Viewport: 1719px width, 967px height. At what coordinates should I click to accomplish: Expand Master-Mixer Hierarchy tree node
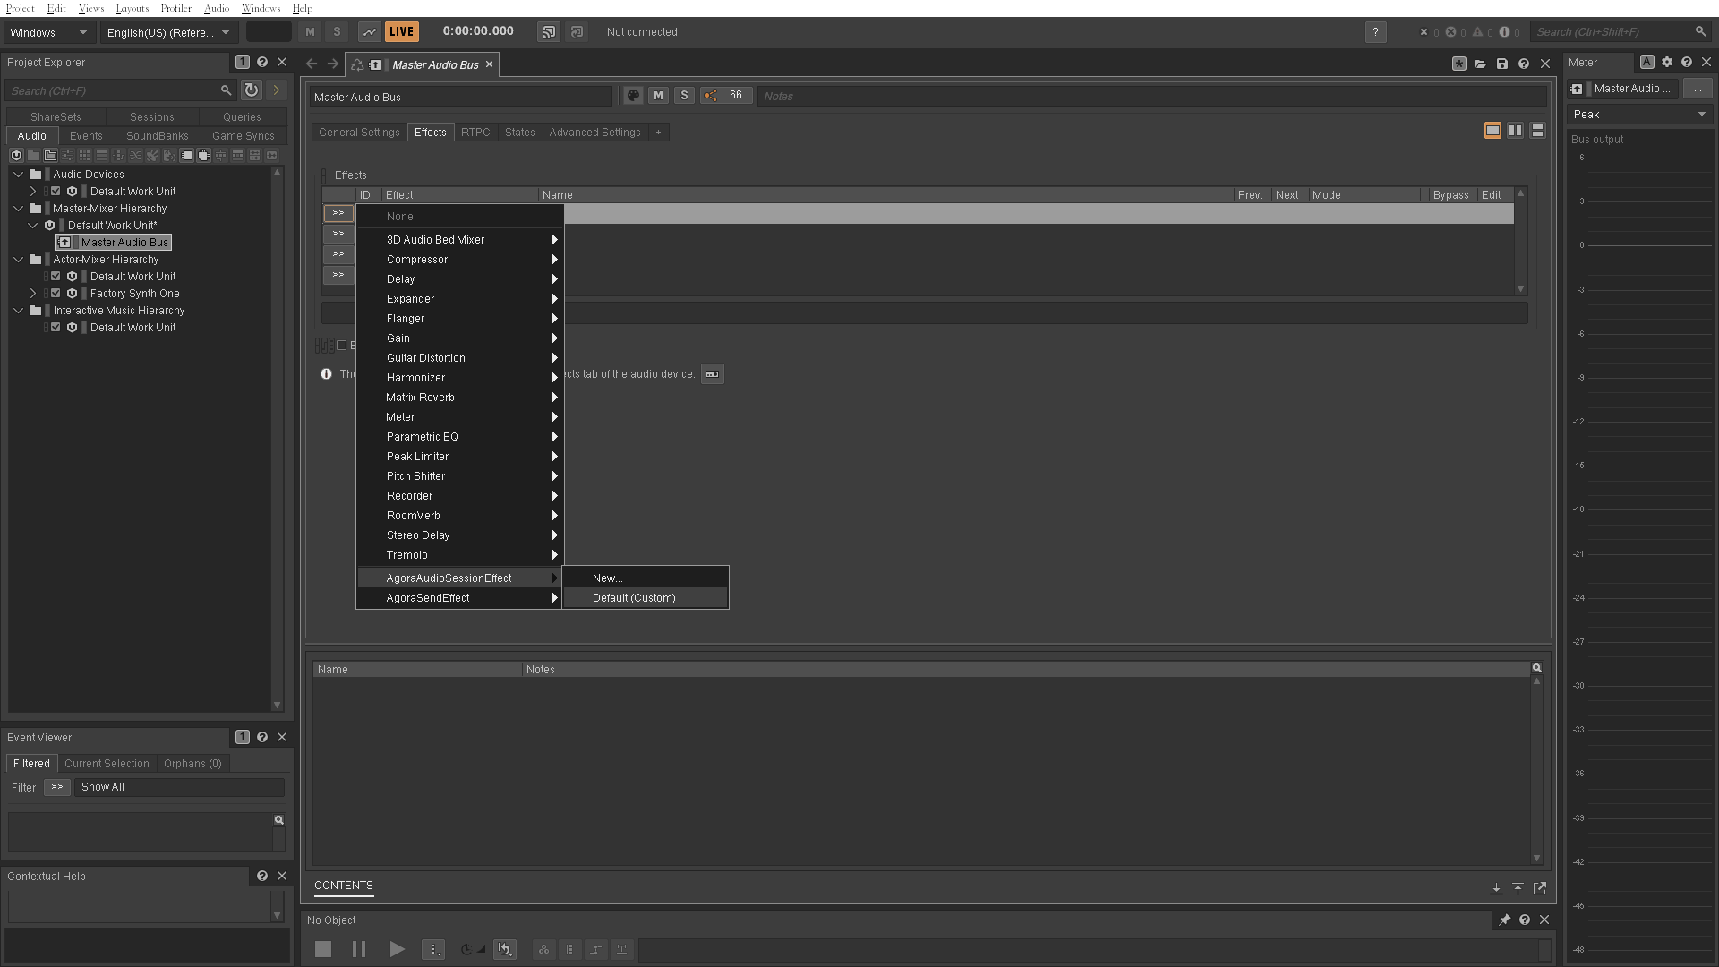pyautogui.click(x=19, y=208)
